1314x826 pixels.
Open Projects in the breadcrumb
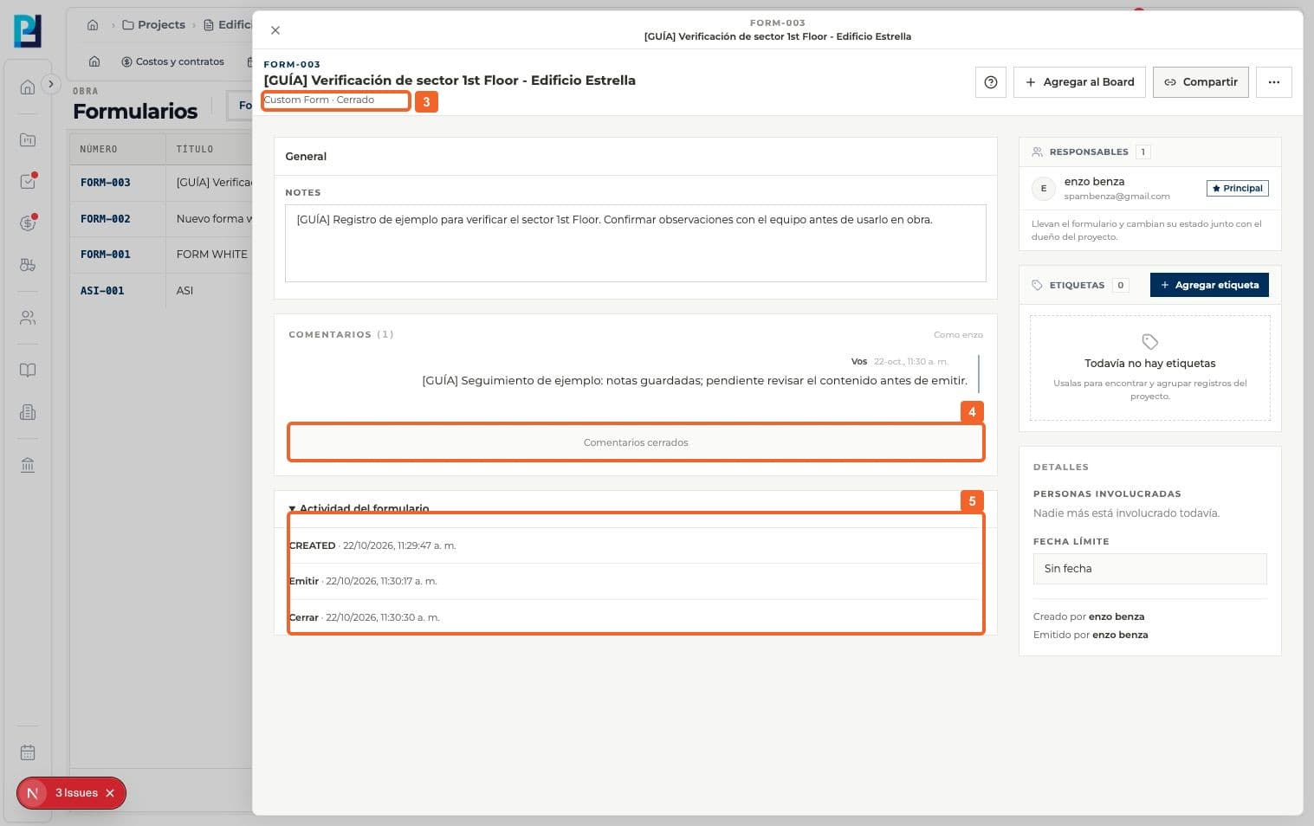pyautogui.click(x=154, y=25)
